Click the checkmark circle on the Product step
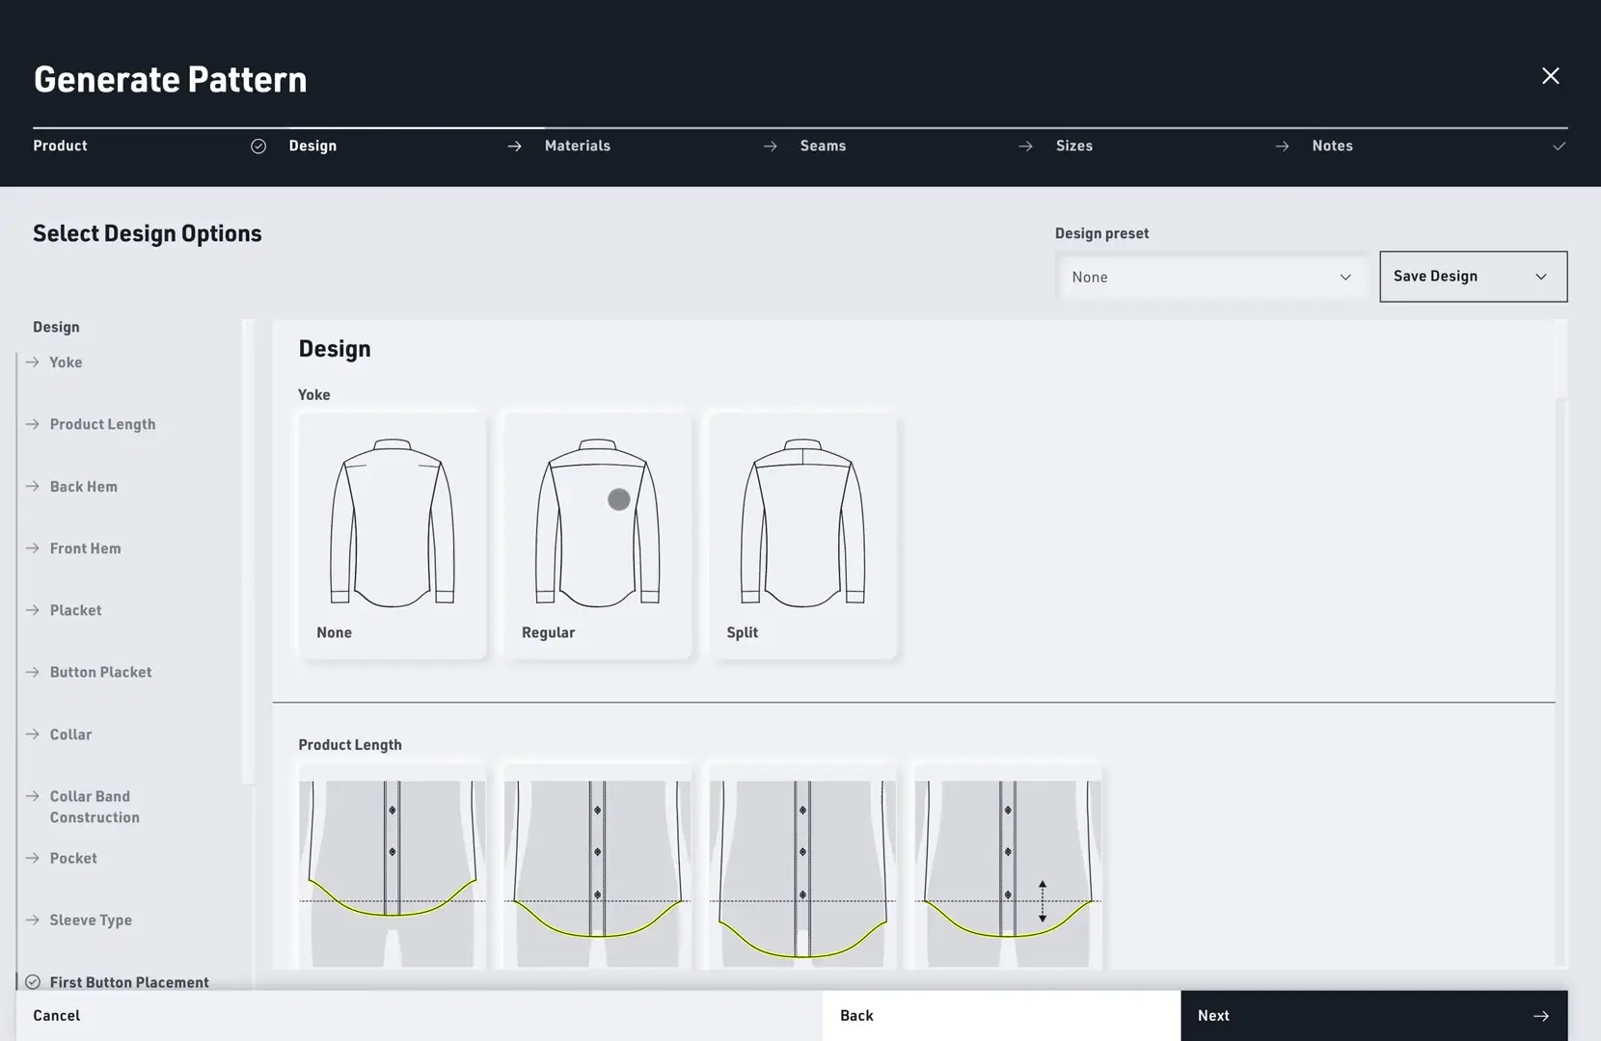The image size is (1601, 1041). click(258, 146)
